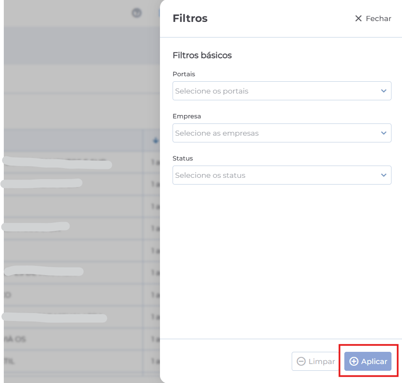
Task: Click the Empresa field label
Action: pos(187,116)
